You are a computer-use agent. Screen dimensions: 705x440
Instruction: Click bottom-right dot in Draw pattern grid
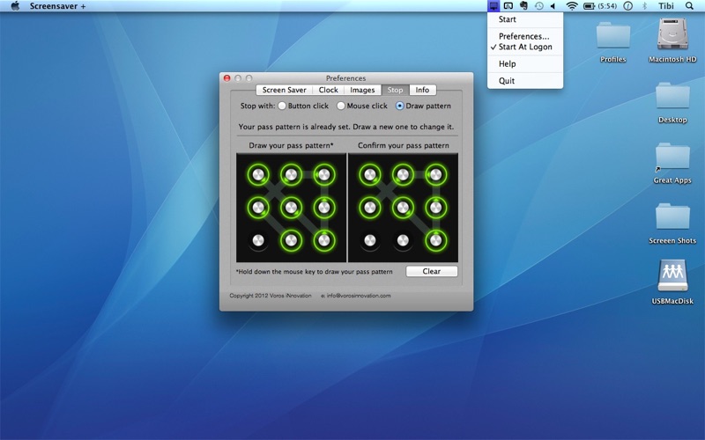pos(324,240)
